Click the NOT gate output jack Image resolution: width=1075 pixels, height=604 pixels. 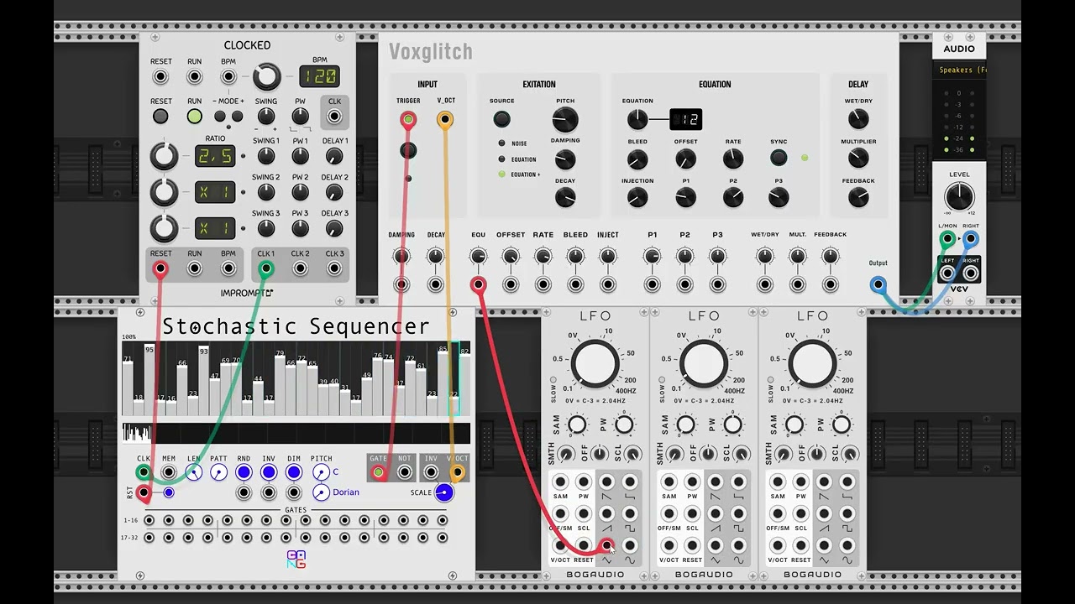(x=405, y=472)
